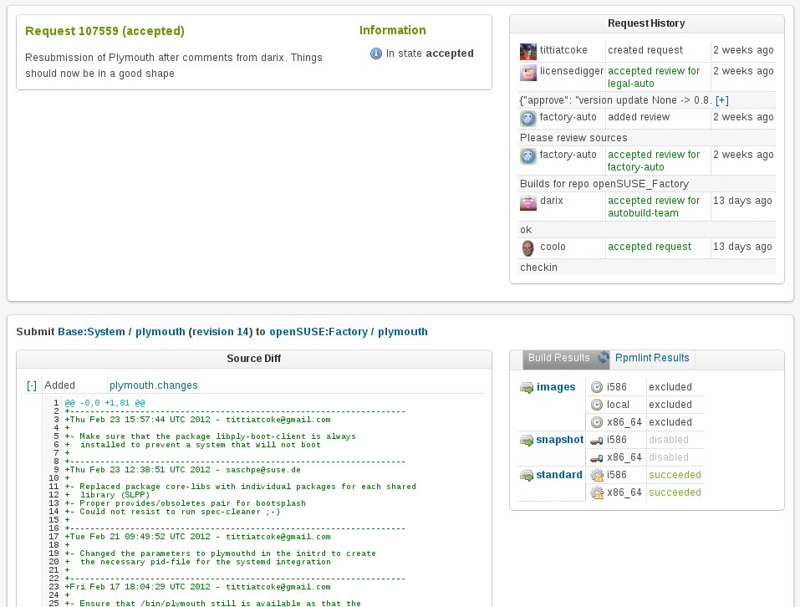Screen dimensions: 800x607
Task: Open the standard repository link
Action: tap(559, 475)
